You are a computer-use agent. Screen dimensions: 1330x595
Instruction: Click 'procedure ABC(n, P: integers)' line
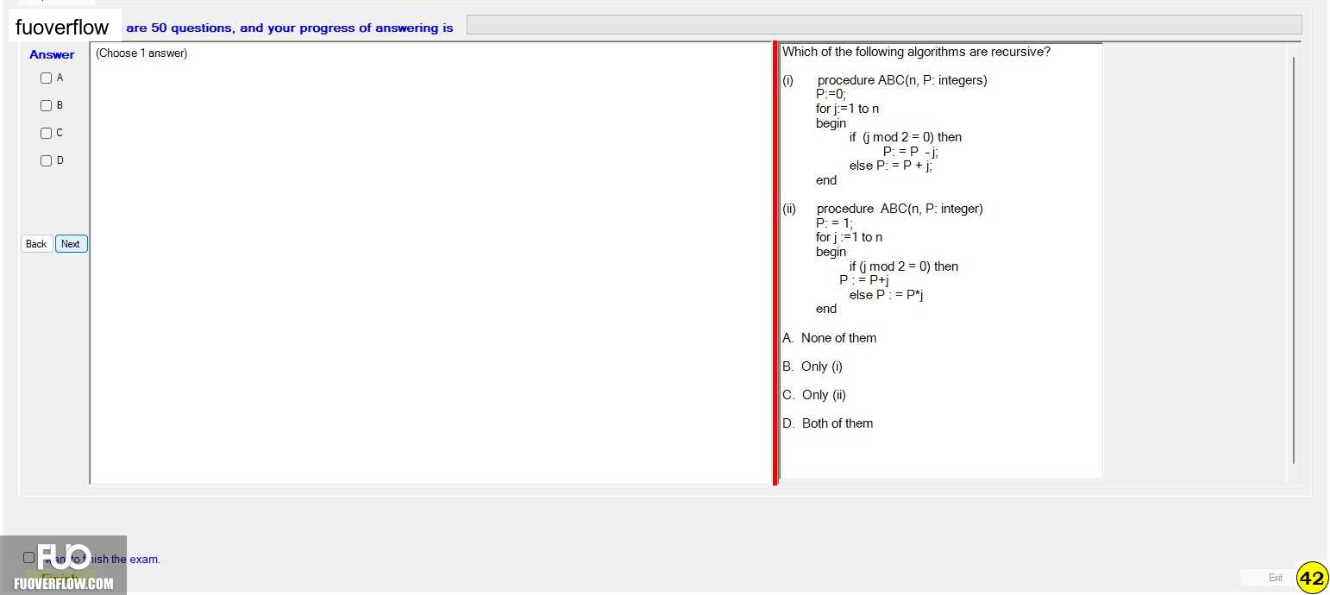pos(902,80)
